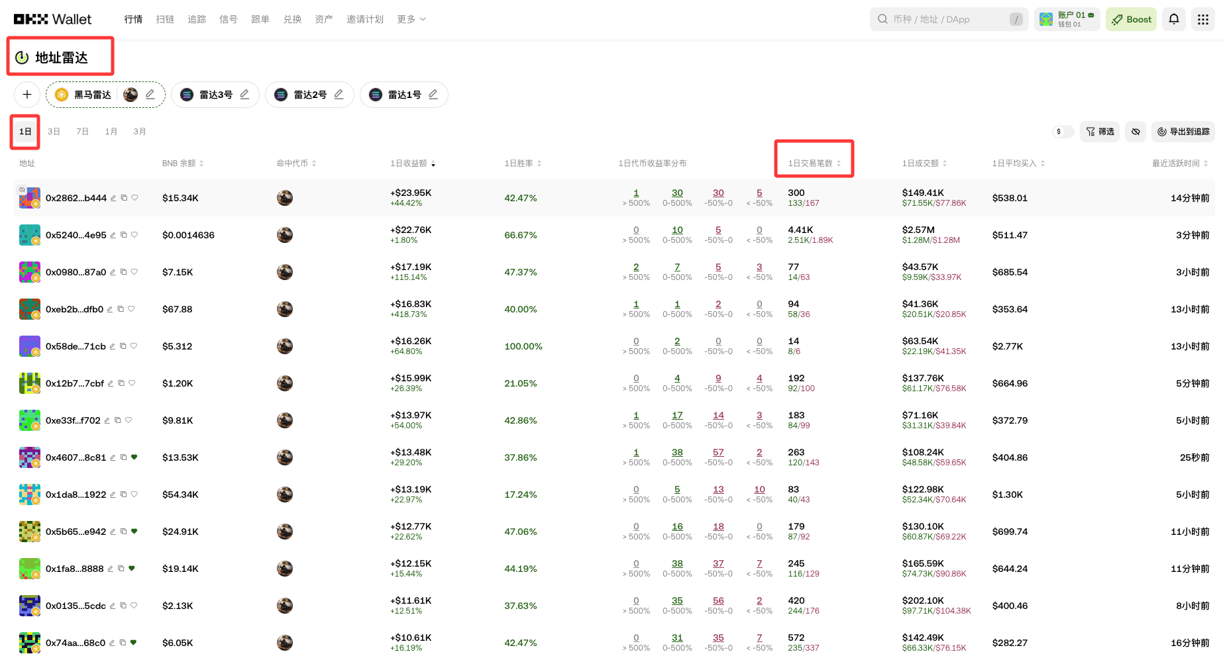The image size is (1225, 656).
Task: Open wallet address 0x5240...4e95
Action: (75, 235)
